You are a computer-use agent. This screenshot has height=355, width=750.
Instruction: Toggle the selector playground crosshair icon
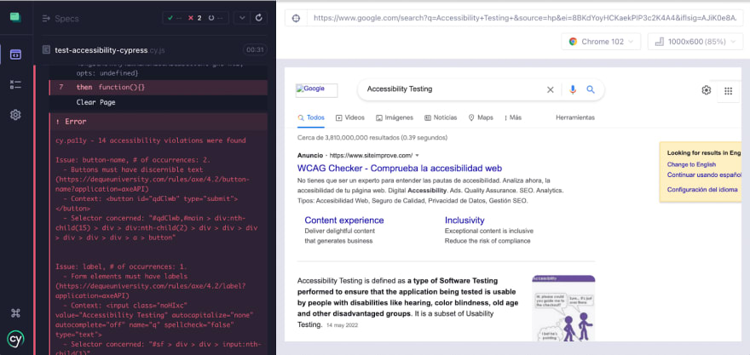pos(296,18)
